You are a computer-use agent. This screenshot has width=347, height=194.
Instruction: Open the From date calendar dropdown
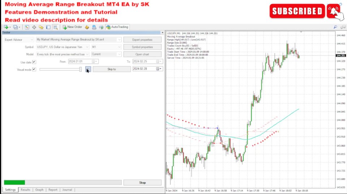(x=94, y=62)
